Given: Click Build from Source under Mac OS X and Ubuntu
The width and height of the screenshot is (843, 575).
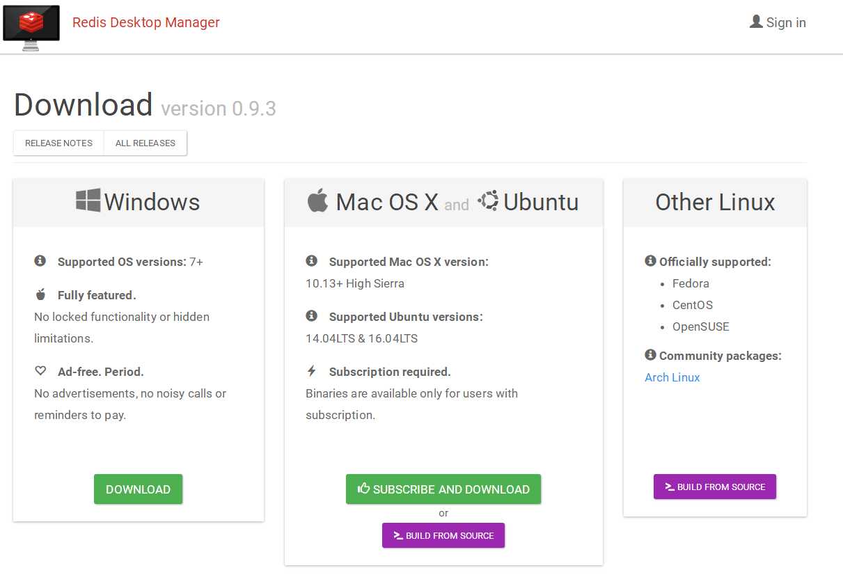Looking at the screenshot, I should pos(443,535).
